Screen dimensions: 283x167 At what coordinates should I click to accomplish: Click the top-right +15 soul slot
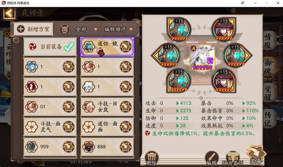(x=224, y=29)
